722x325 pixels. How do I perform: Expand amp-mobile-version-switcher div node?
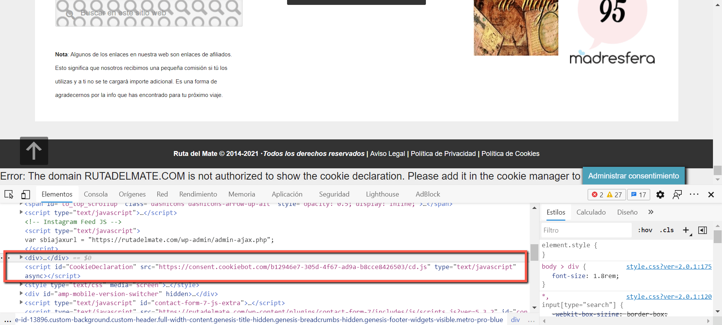click(21, 293)
